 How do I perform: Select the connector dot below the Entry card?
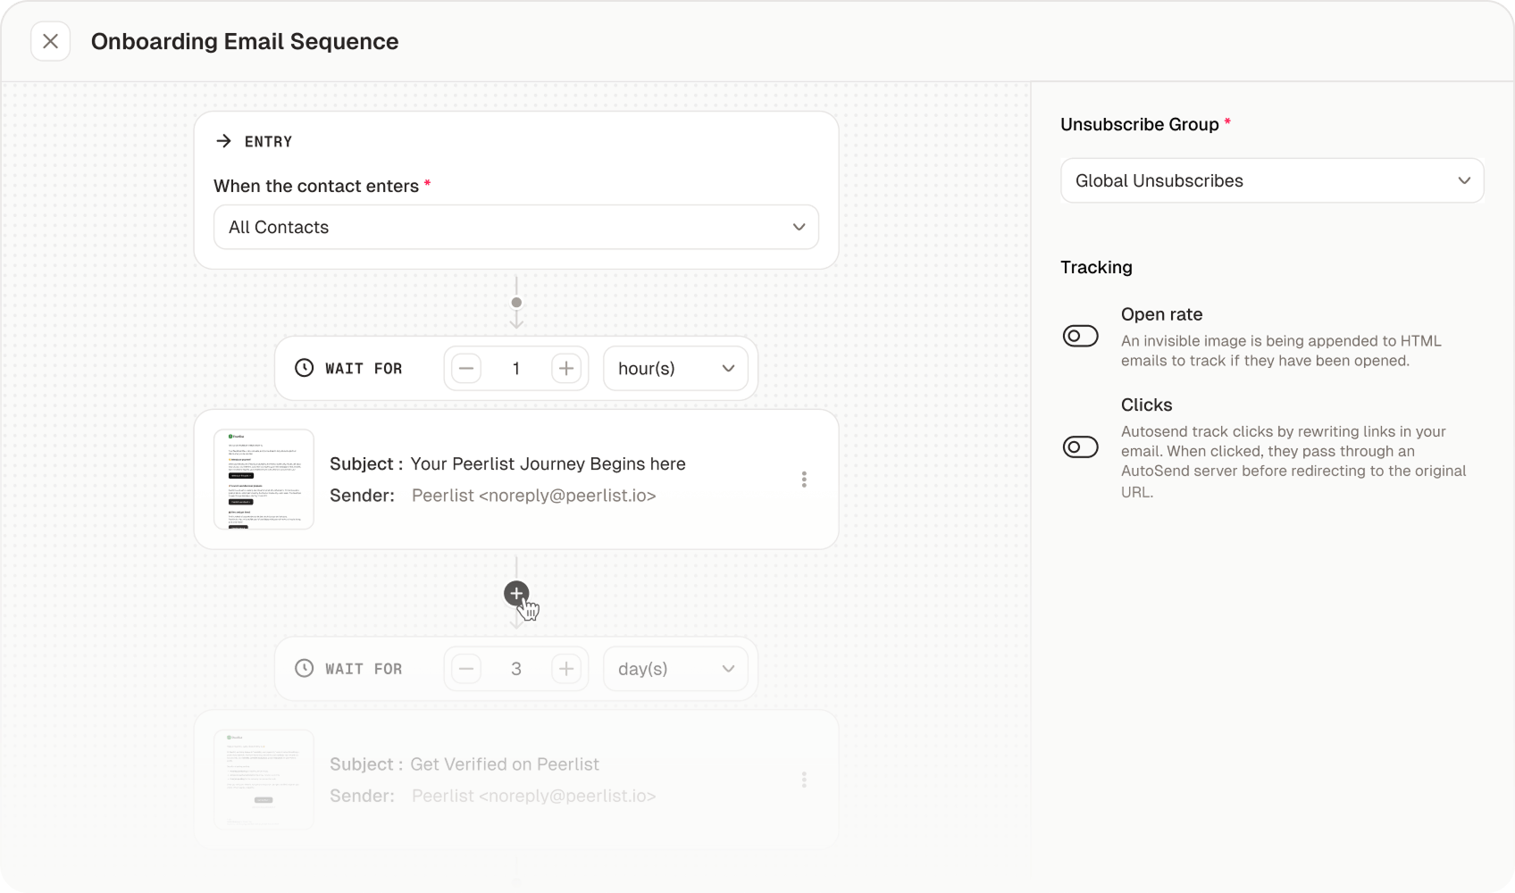tap(516, 303)
